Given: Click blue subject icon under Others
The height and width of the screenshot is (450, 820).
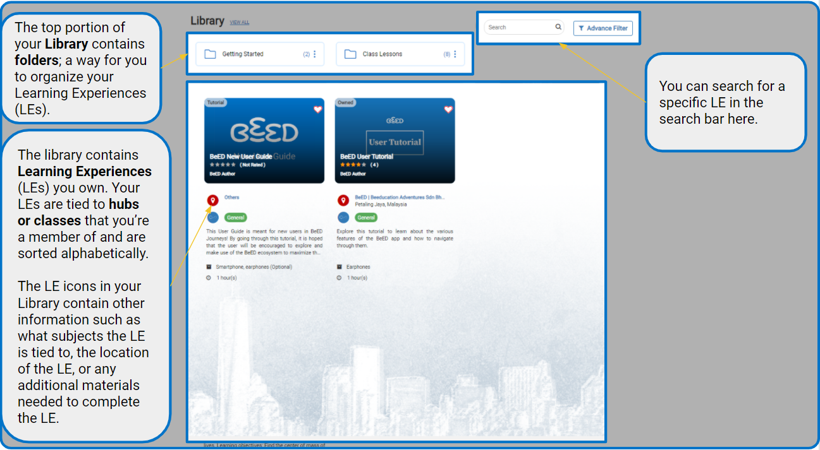Looking at the screenshot, I should click(213, 217).
